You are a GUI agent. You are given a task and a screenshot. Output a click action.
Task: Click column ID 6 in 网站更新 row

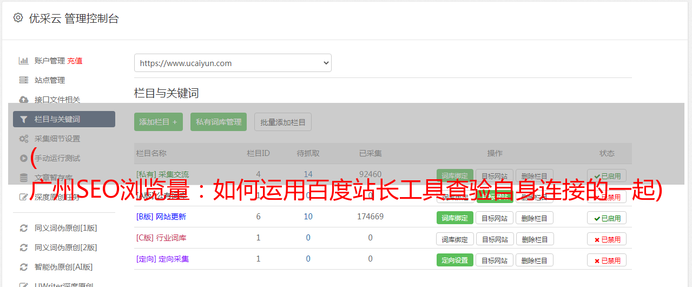[258, 217]
